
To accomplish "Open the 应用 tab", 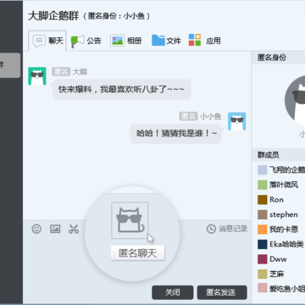I will (x=204, y=41).
